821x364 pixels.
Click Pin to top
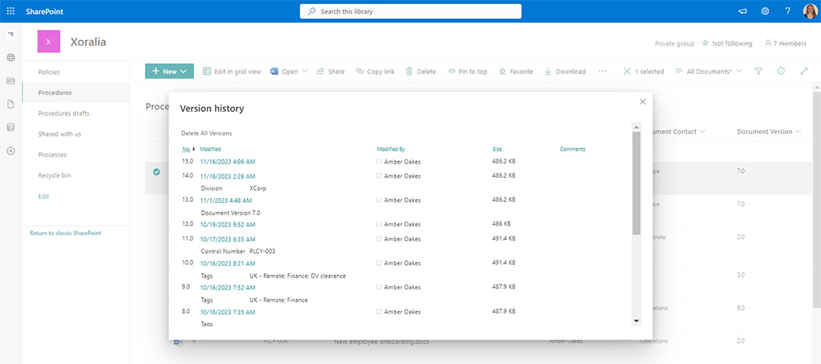(467, 72)
